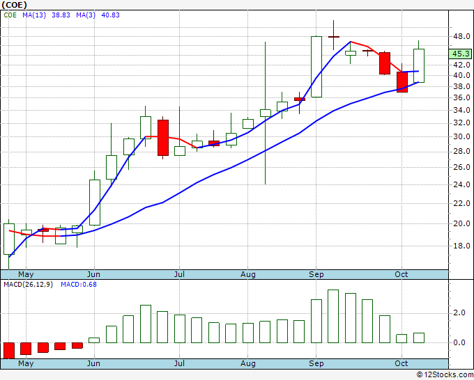
Task: Click Sep on the MACD panel date axis
Action: (316, 363)
